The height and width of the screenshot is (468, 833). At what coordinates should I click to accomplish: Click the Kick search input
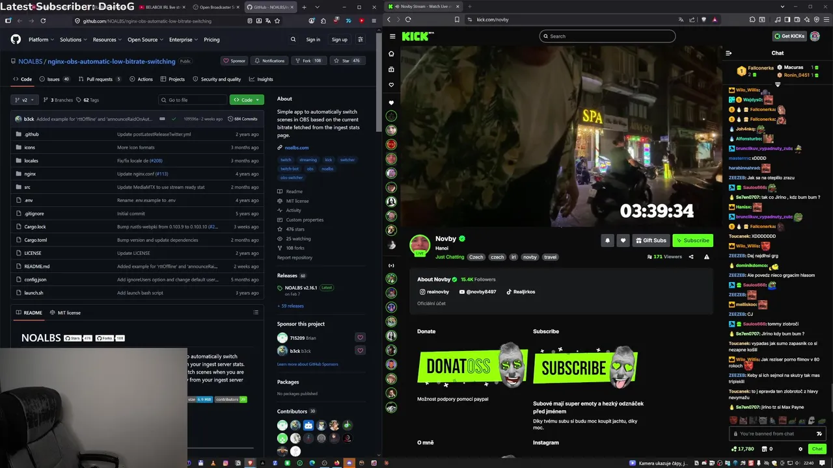[607, 36]
